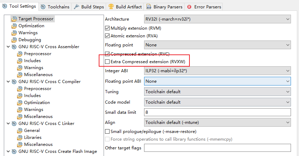Disable the Multiply extension (RVM) checkbox
The height and width of the screenshot is (156, 299).
pyautogui.click(x=107, y=28)
